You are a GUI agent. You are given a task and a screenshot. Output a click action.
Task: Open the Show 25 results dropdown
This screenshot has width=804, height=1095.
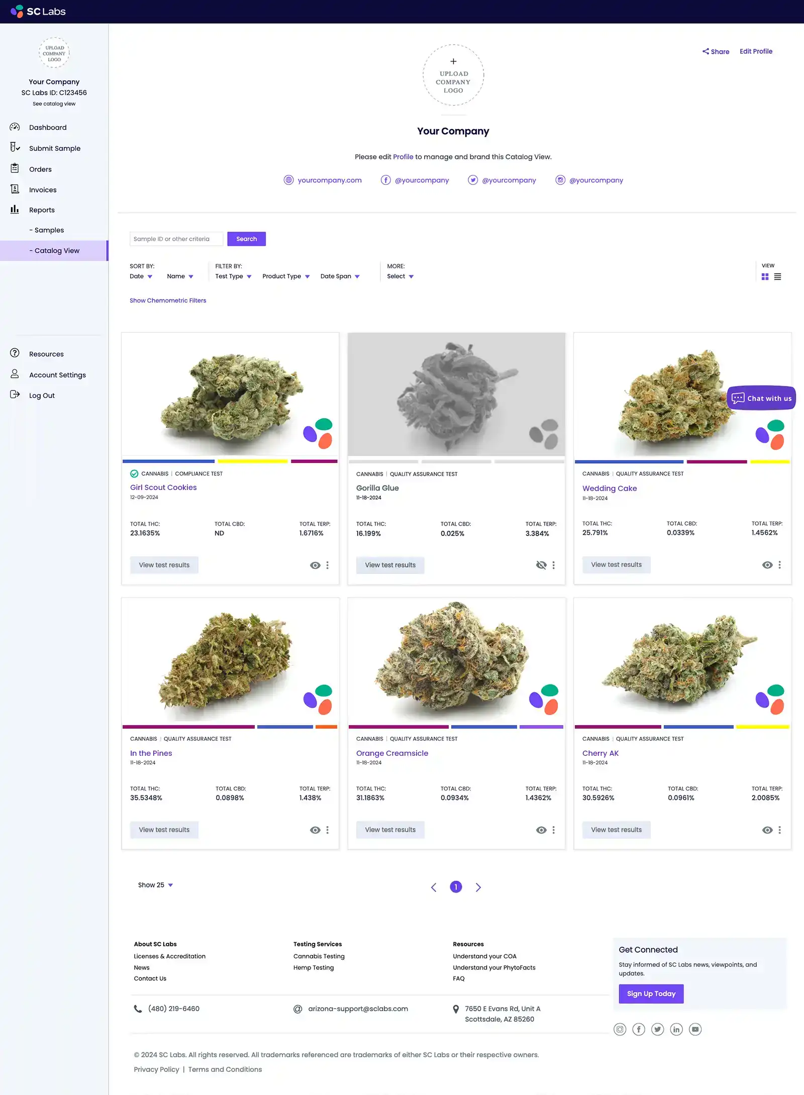click(x=156, y=885)
